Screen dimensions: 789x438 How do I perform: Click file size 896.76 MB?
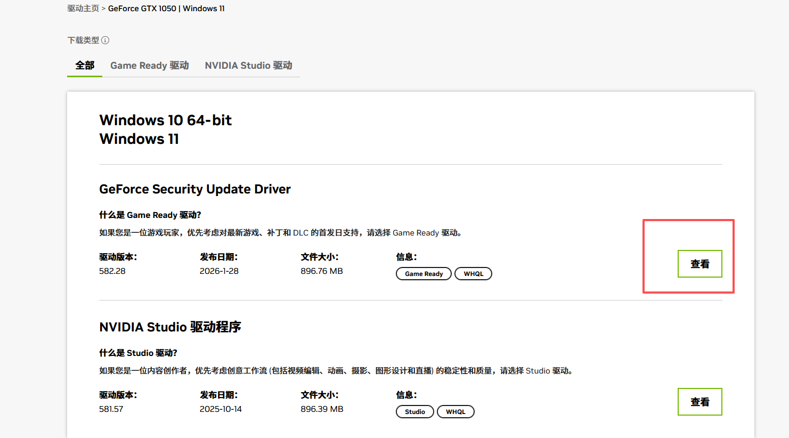click(322, 271)
